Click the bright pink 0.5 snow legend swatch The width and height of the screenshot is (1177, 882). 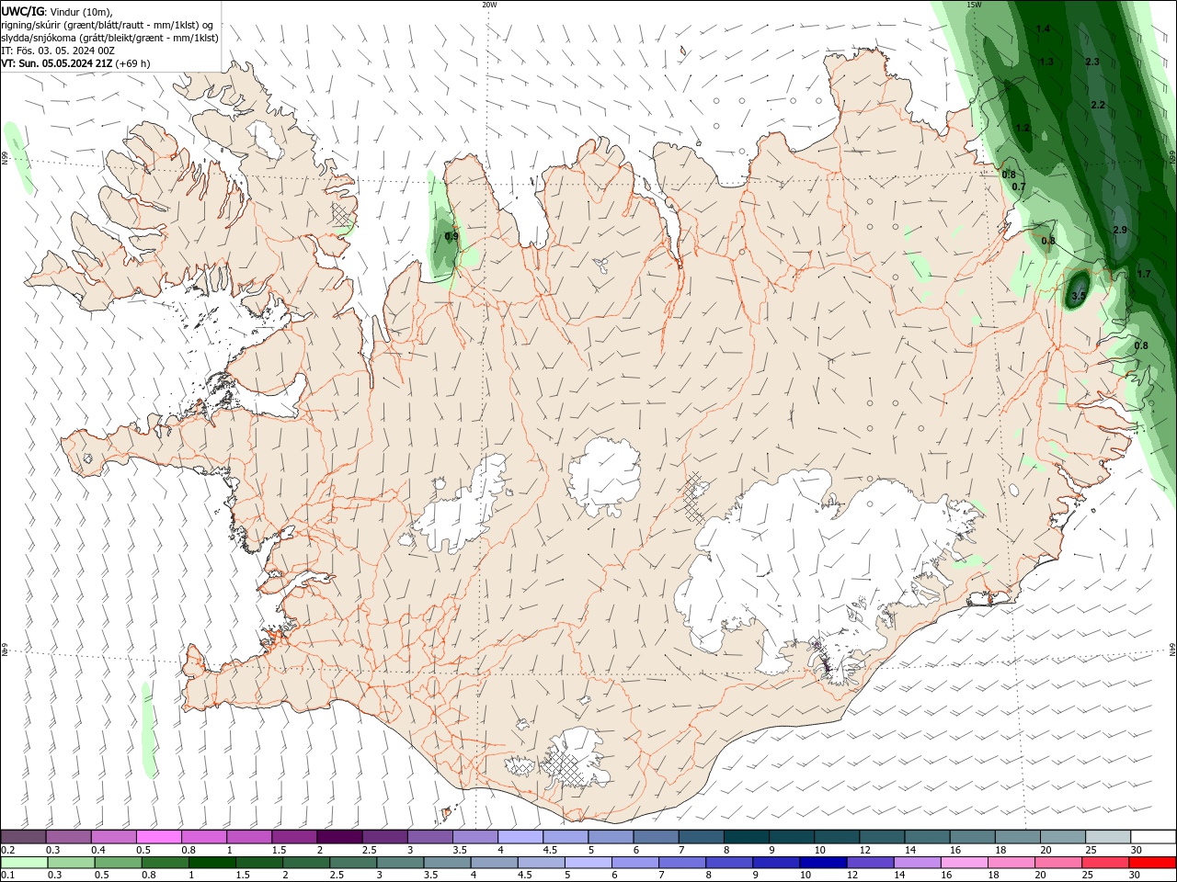tap(159, 837)
